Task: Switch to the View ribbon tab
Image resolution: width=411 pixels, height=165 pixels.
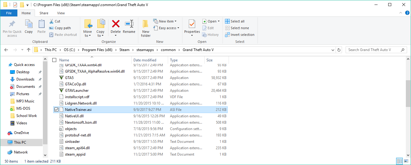Action: coord(61,13)
